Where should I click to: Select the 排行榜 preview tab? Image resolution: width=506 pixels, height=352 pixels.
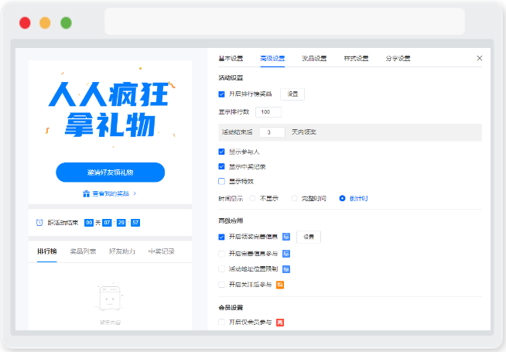click(47, 251)
